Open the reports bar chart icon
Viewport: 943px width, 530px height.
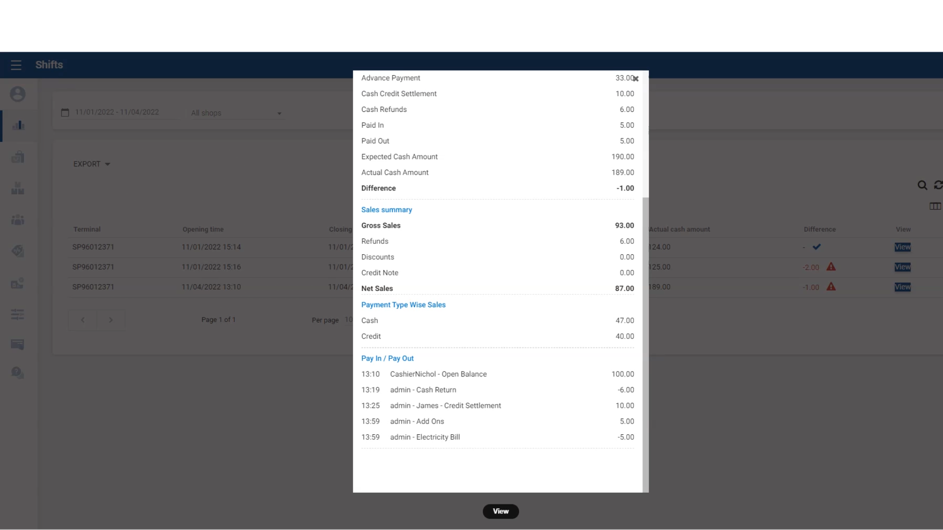pos(18,126)
